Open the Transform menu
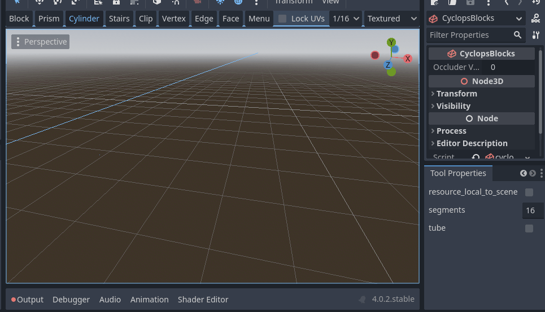 (x=294, y=2)
